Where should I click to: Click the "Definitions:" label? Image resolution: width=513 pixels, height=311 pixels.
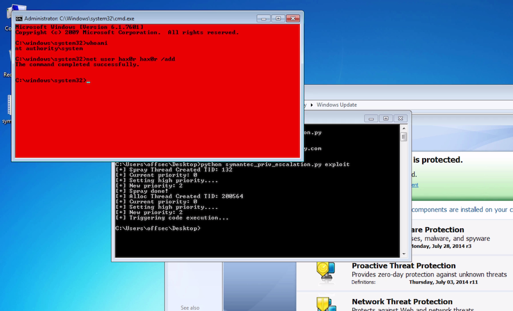(x=363, y=282)
